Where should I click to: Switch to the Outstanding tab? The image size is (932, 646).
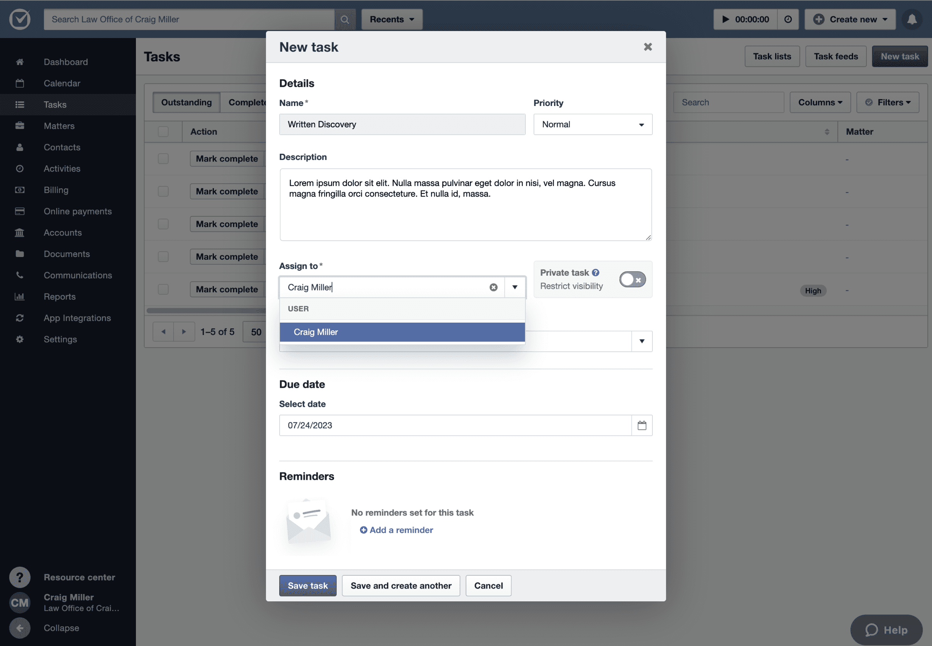[x=186, y=102]
